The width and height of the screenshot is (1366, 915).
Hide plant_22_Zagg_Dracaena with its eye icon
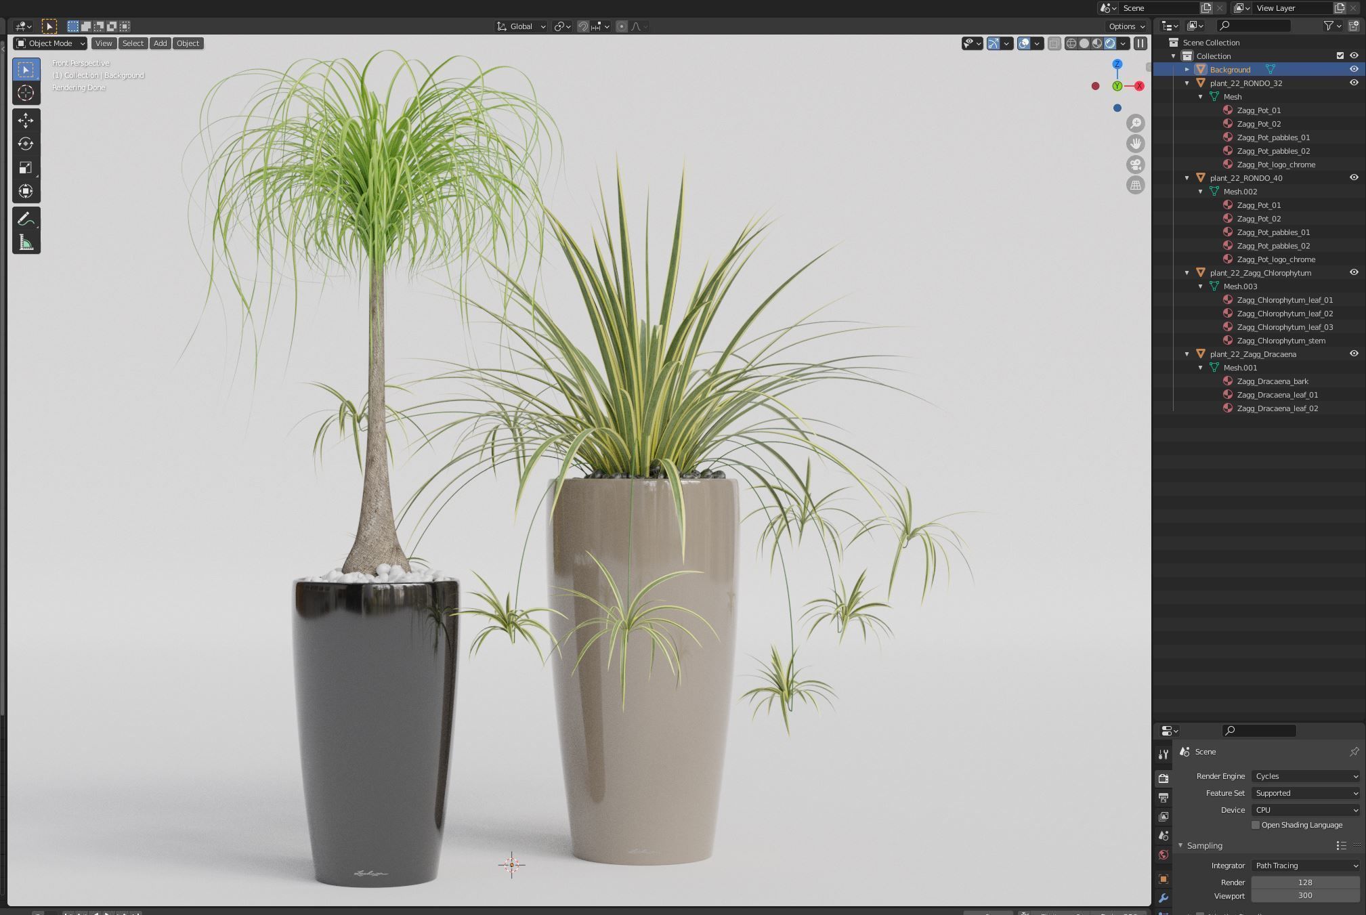coord(1354,354)
